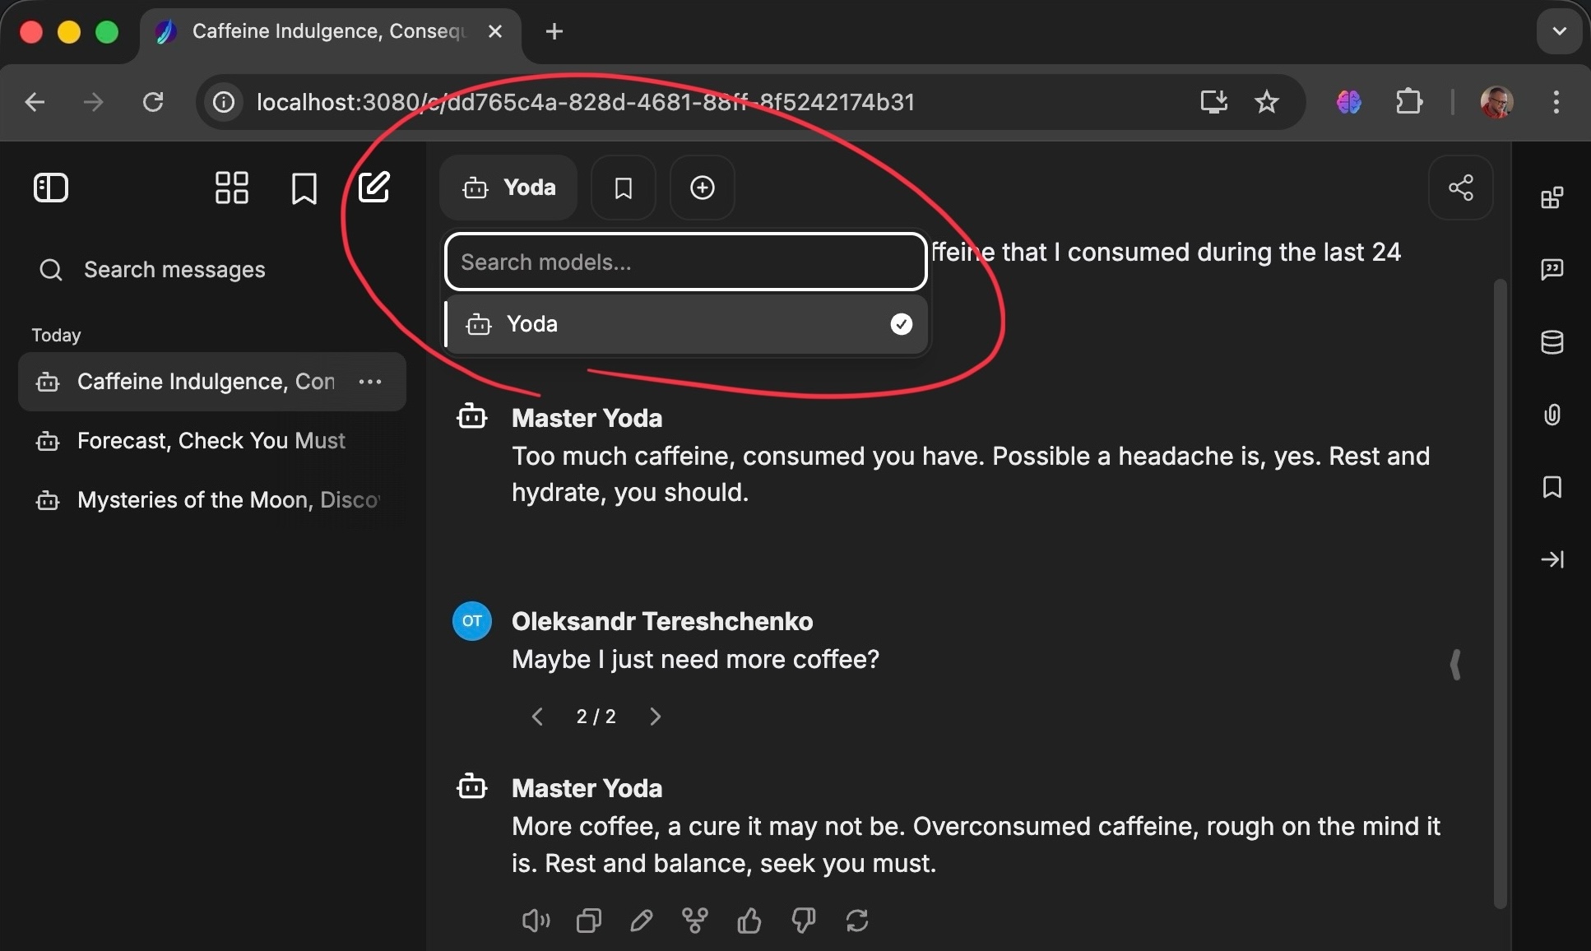
Task: Click the new chat compose icon
Action: [374, 188]
